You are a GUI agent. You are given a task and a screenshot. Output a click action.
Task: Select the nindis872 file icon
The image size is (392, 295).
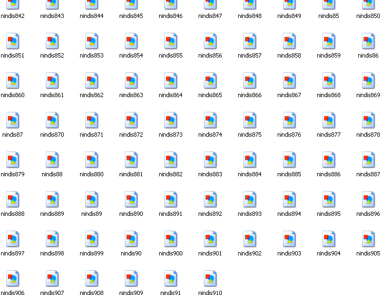point(131,120)
